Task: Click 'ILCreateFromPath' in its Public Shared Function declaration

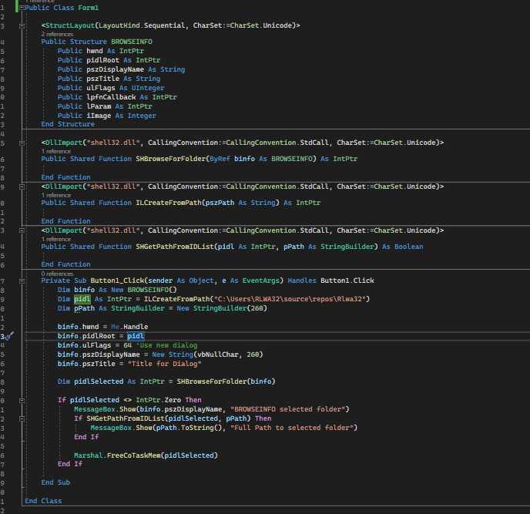Action: tap(169, 203)
